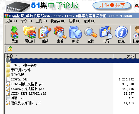139x114 pixels.
Task: Open the 工具(S) menu
Action: (x=41, y=21)
